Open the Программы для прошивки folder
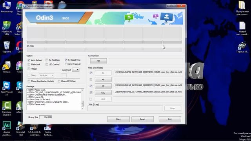The height and width of the screenshot is (141, 251). pyautogui.click(x=242, y=8)
